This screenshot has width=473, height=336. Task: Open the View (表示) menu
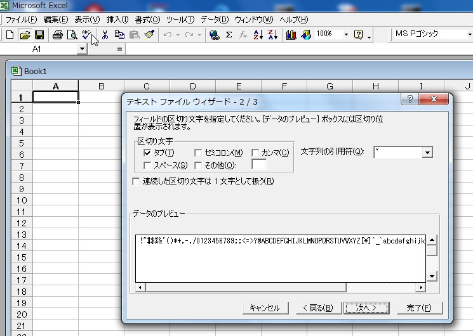click(x=87, y=20)
